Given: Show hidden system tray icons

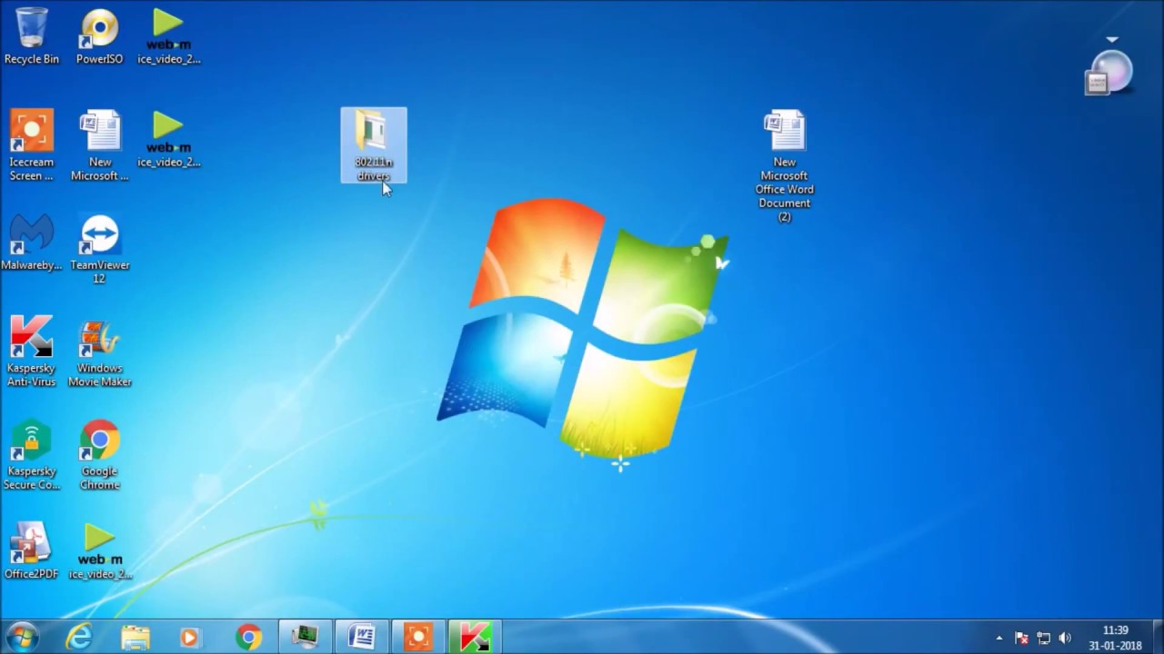Looking at the screenshot, I should tap(998, 639).
